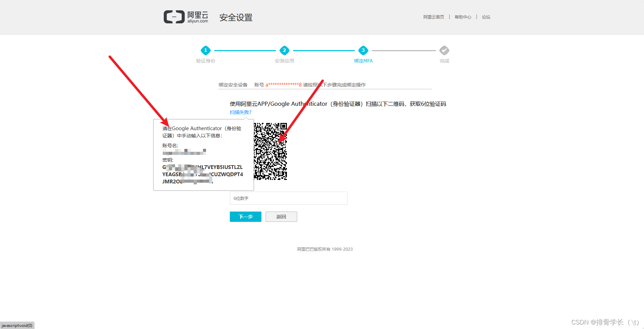Click the secret key line ending CUZWQDPT4
This screenshot has height=329, width=644.
pyautogui.click(x=203, y=174)
